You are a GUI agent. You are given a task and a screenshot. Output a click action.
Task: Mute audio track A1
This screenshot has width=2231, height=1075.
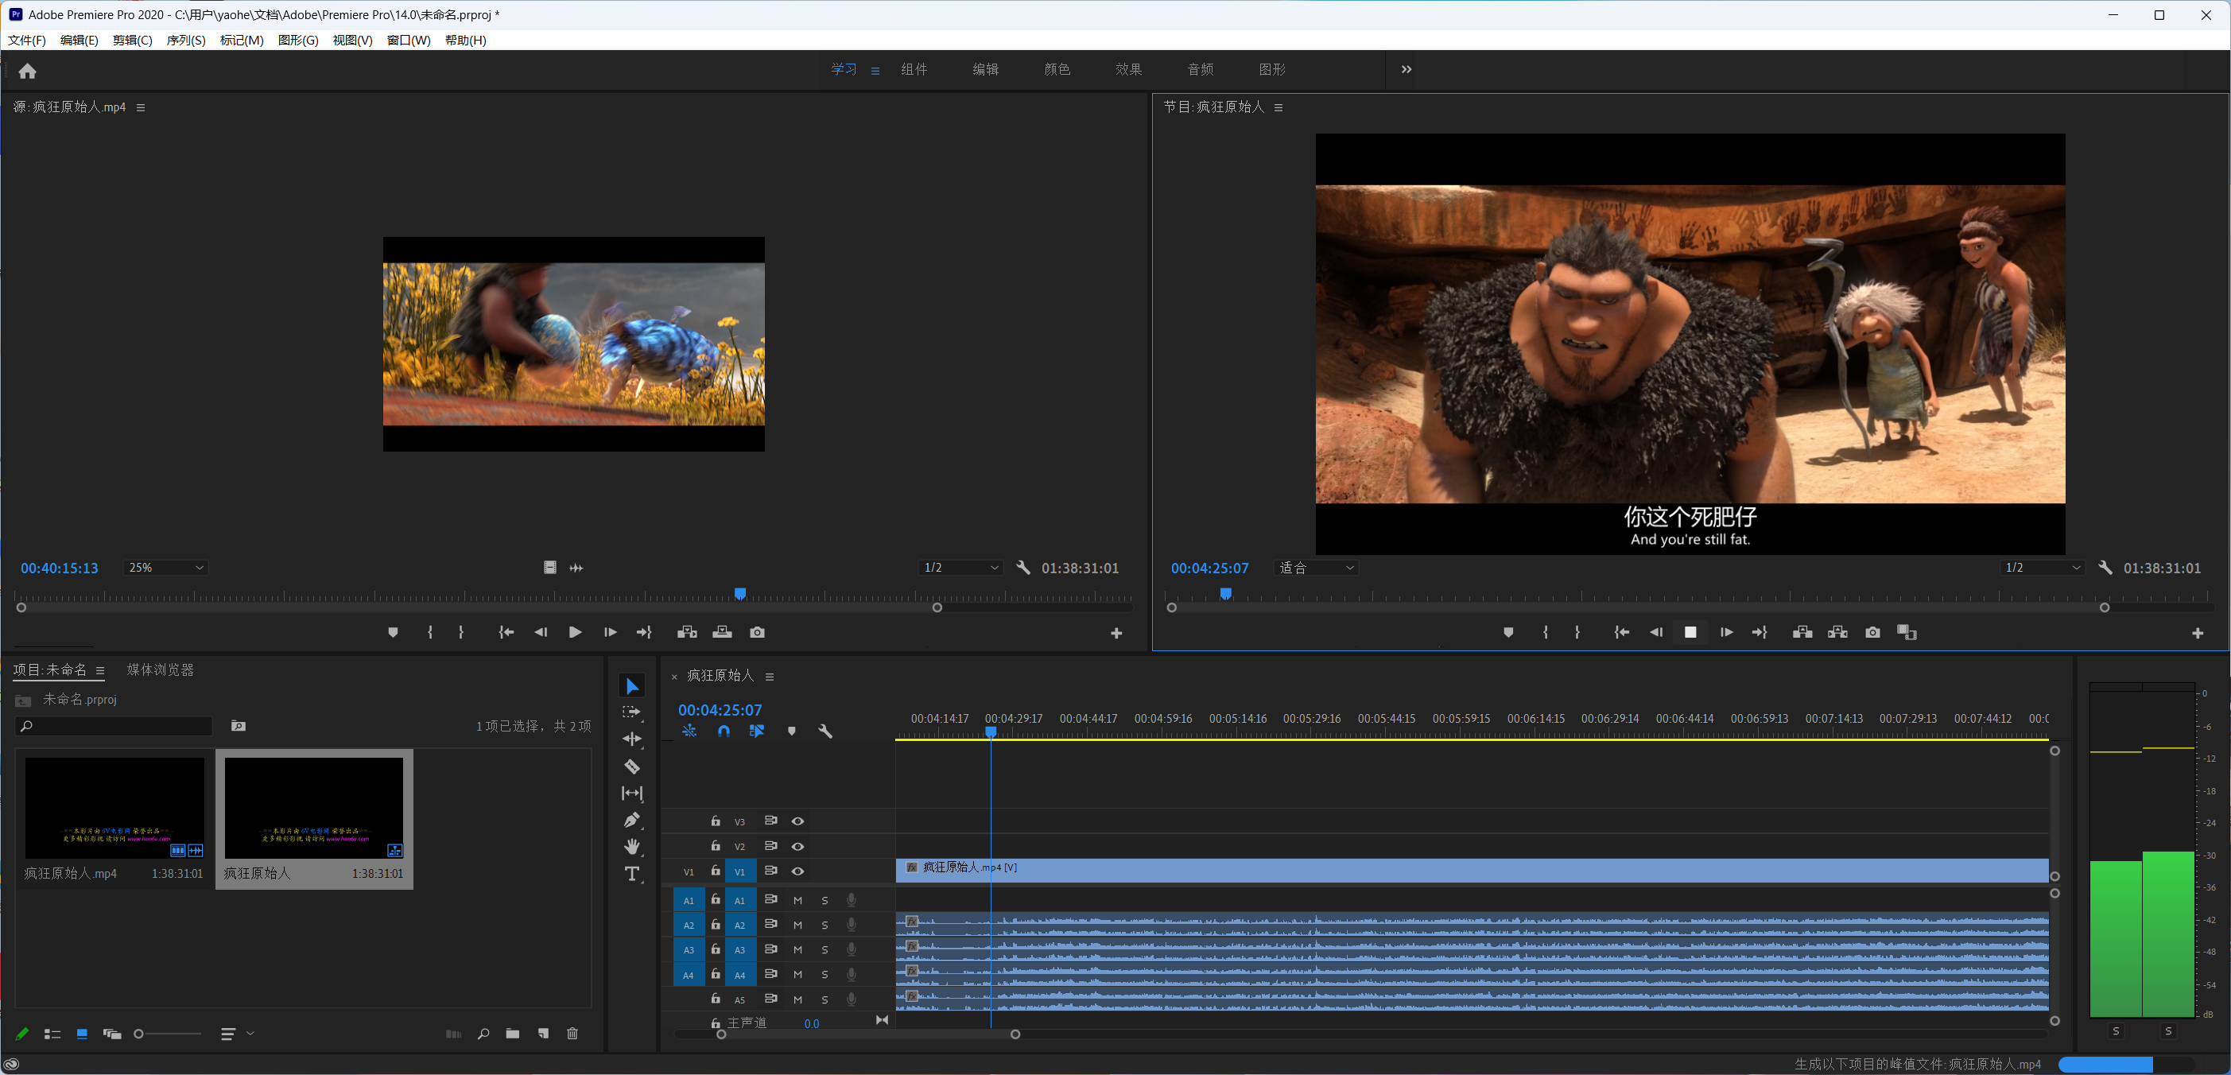coord(797,900)
